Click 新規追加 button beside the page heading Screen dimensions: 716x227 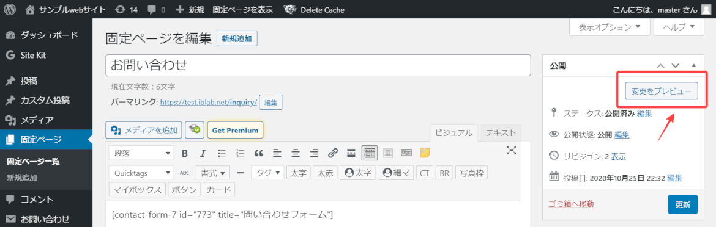[237, 38]
